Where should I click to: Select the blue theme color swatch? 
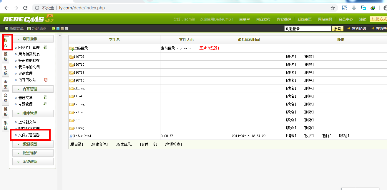click(58, 28)
